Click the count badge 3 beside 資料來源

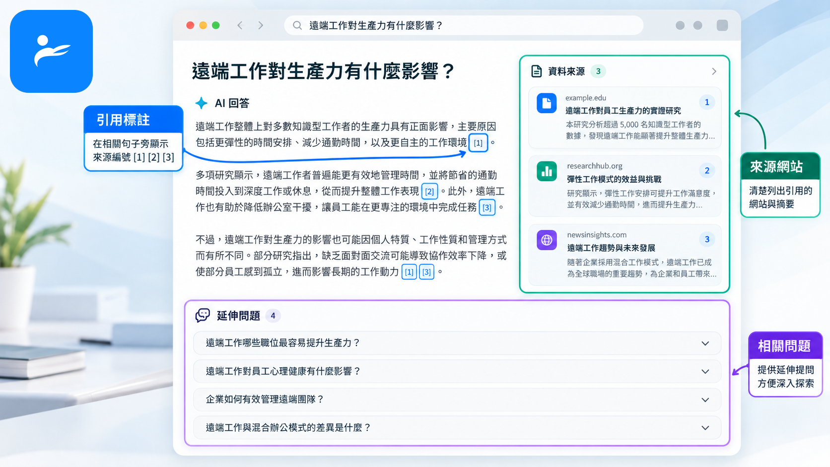tap(598, 71)
